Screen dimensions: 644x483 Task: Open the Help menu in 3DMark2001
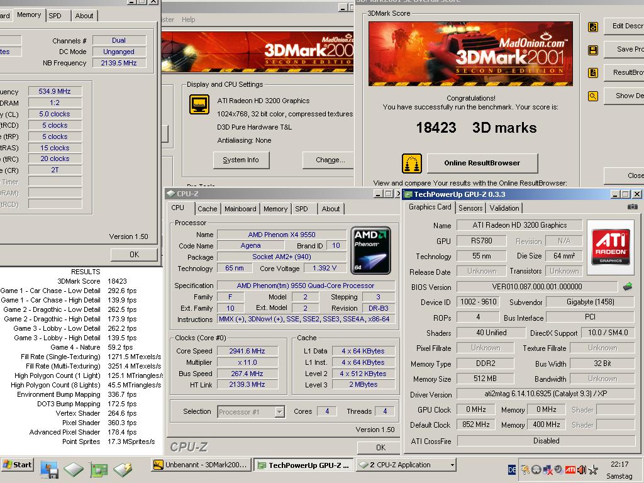click(x=189, y=19)
